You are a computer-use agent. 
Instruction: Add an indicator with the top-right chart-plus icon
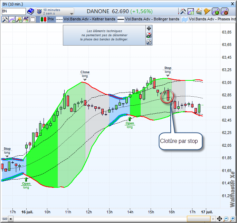coord(191,11)
